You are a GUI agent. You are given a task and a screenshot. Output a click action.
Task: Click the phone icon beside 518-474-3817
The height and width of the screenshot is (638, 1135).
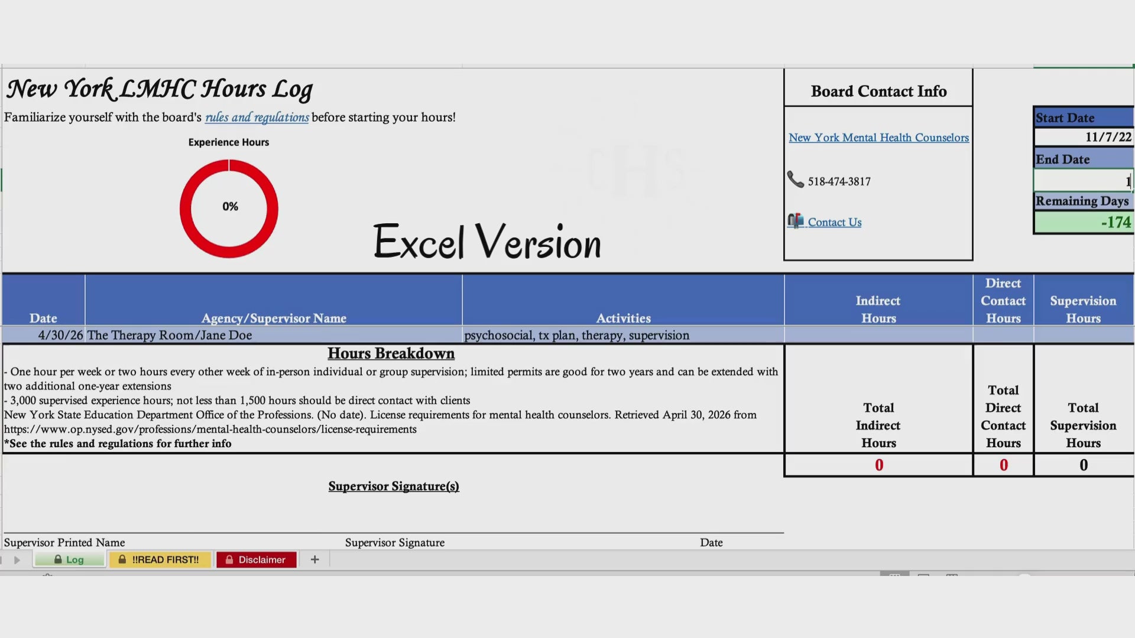click(x=795, y=180)
